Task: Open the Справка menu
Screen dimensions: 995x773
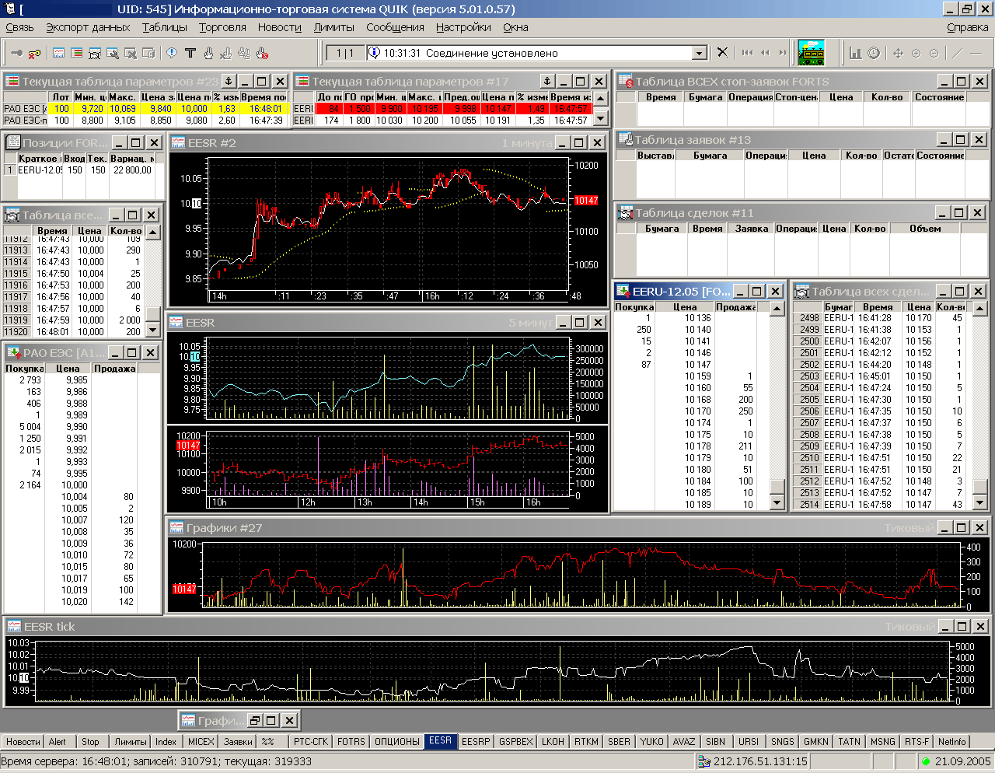Action: click(968, 27)
